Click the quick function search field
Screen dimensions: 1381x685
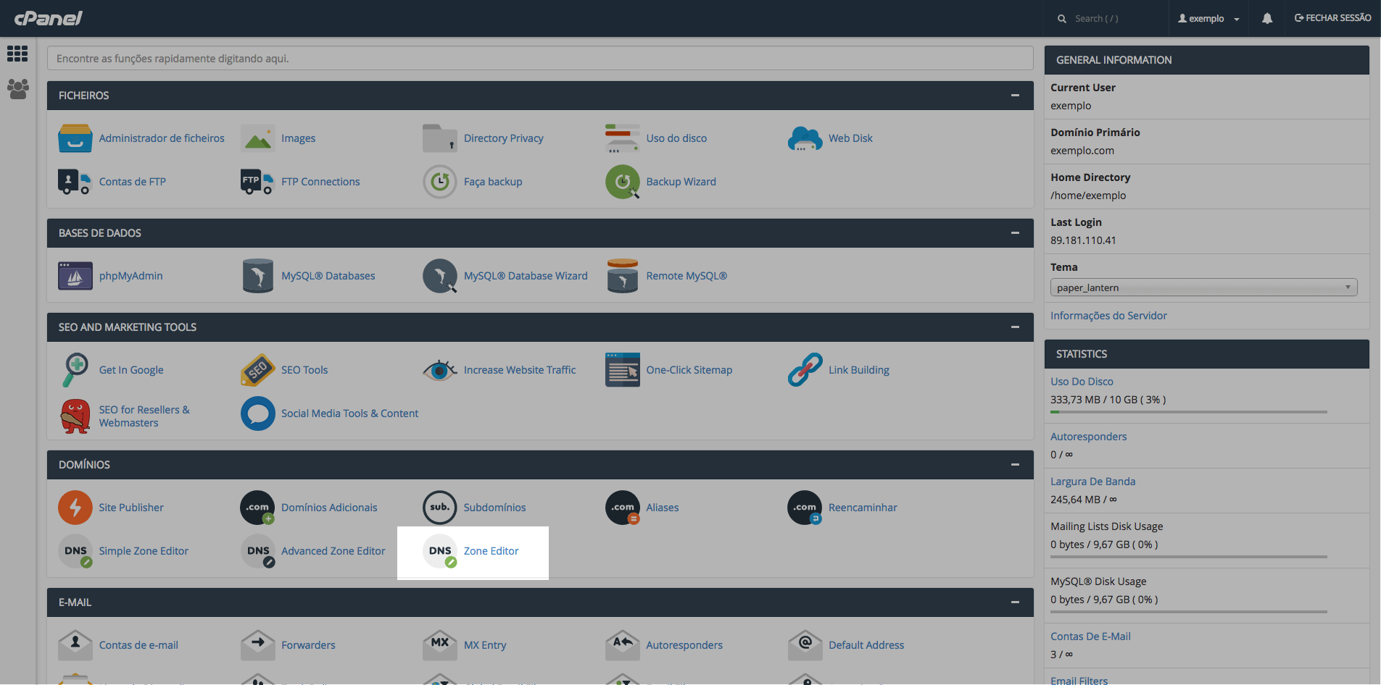(x=540, y=59)
